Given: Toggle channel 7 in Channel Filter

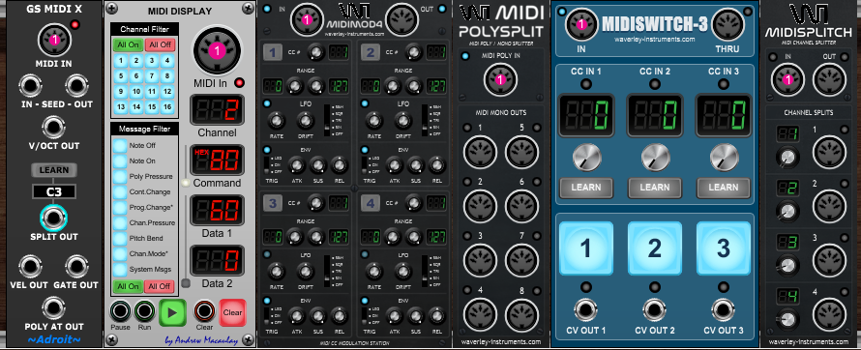Looking at the screenshot, I should (x=152, y=76).
